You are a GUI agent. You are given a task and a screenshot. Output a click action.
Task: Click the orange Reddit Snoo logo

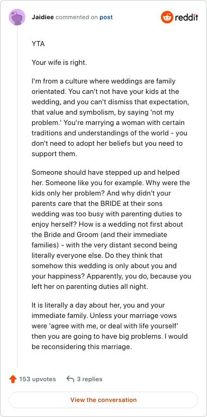pyautogui.click(x=167, y=17)
